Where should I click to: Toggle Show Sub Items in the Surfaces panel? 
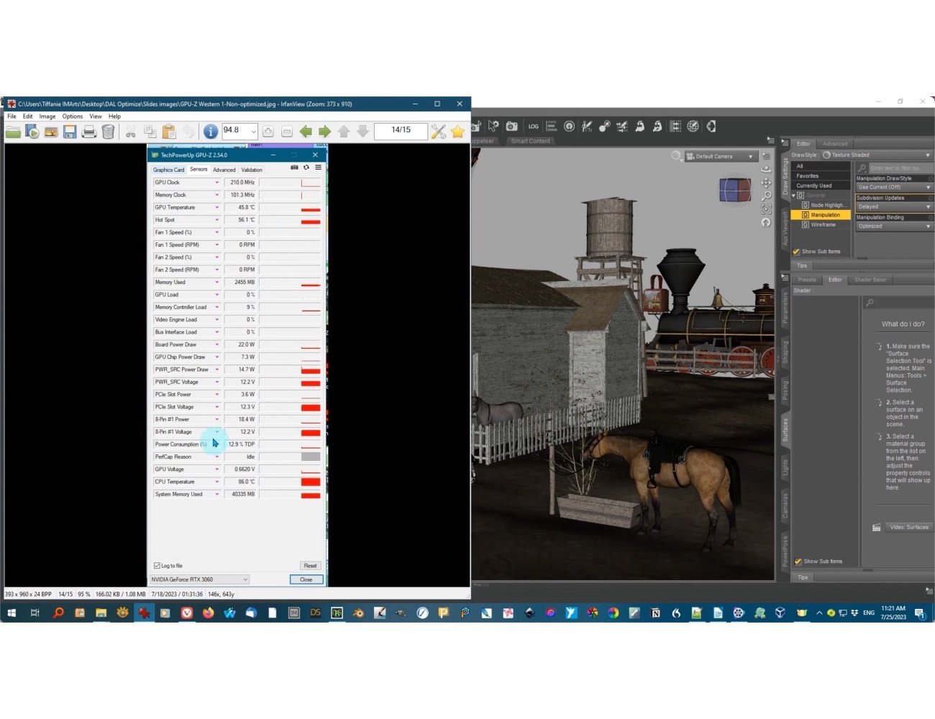798,561
